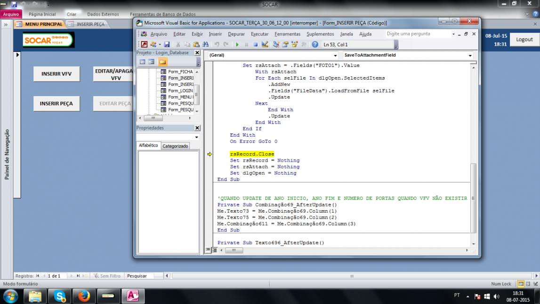Image resolution: width=540 pixels, height=304 pixels.
Task: Toggle Design Mode icon in VBA toolbar
Action: [265, 44]
